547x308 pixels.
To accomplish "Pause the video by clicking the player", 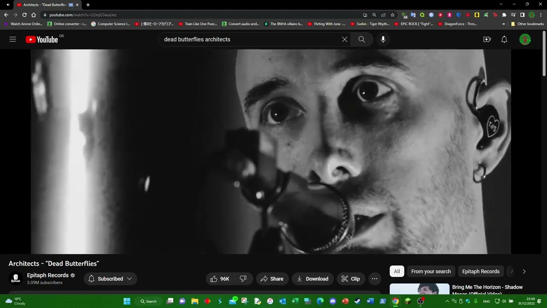I will click(x=271, y=151).
